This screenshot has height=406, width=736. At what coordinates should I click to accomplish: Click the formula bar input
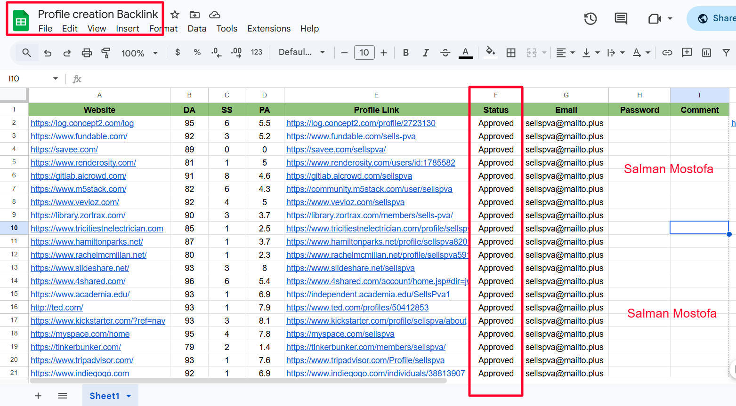tap(409, 79)
